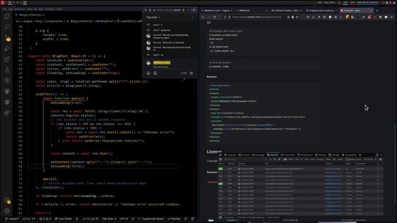The image size is (397, 223).
Task: Open the File menu in VS Code
Action: click(x=4, y=9)
